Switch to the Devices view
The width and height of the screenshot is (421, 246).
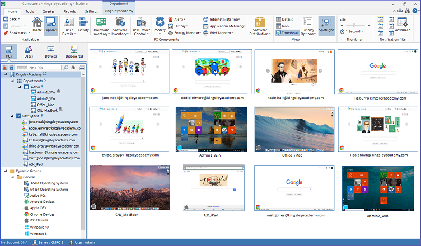[x=51, y=51]
